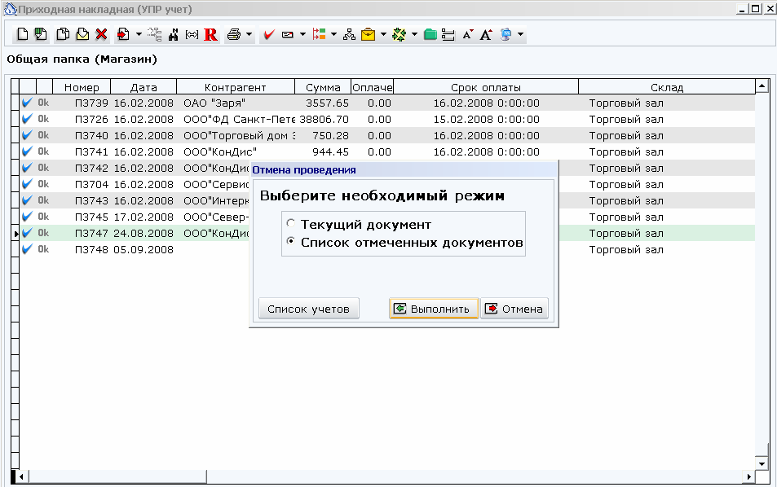777x487 pixels.
Task: Click the blue computer icon
Action: click(x=506, y=34)
